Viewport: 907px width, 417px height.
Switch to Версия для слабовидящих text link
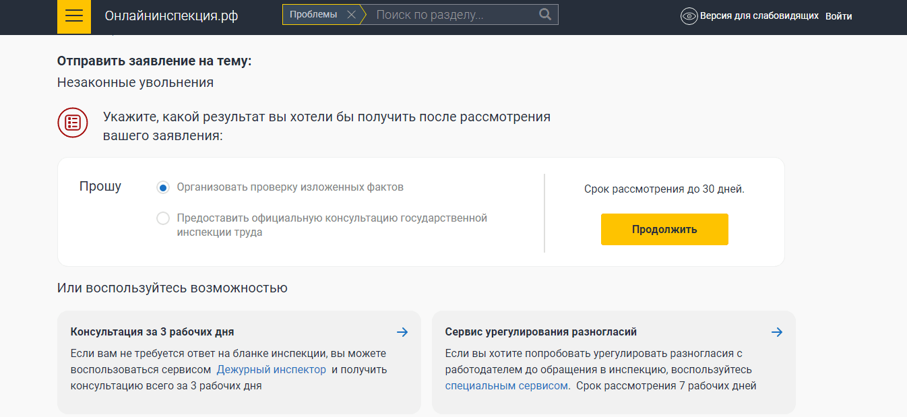[x=759, y=16]
